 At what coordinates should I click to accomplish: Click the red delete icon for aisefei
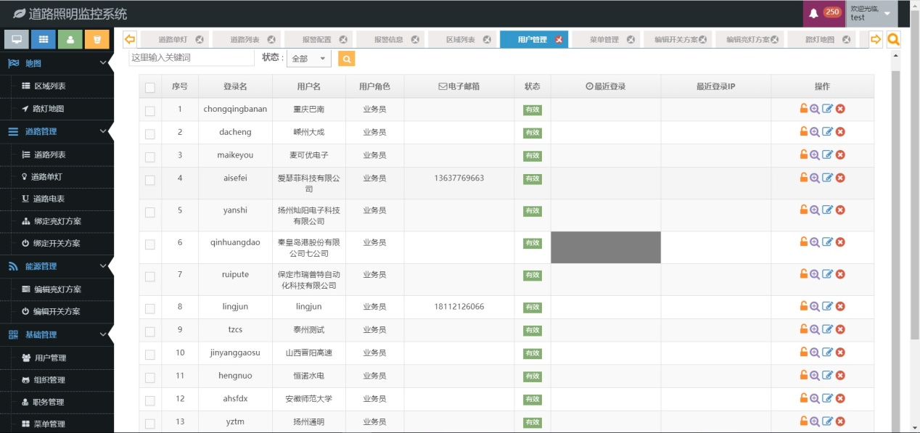click(x=840, y=178)
